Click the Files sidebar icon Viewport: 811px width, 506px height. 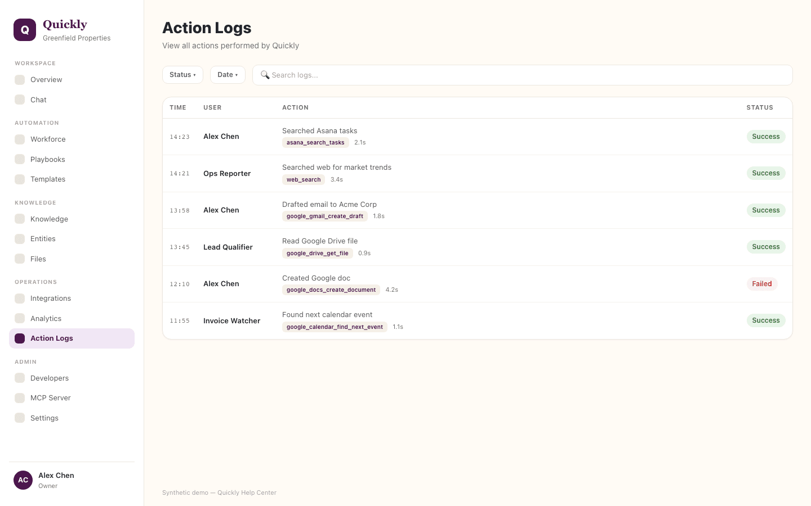point(20,259)
